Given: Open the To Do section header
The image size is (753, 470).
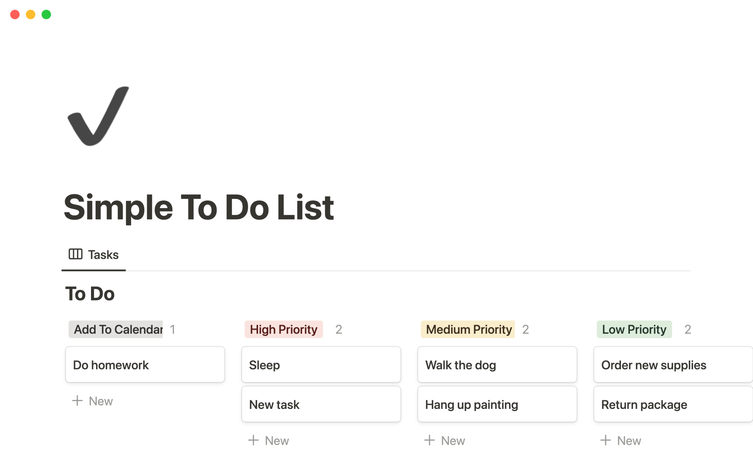Looking at the screenshot, I should point(90,293).
